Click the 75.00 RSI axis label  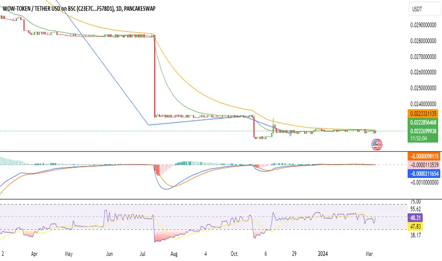pyautogui.click(x=415, y=202)
